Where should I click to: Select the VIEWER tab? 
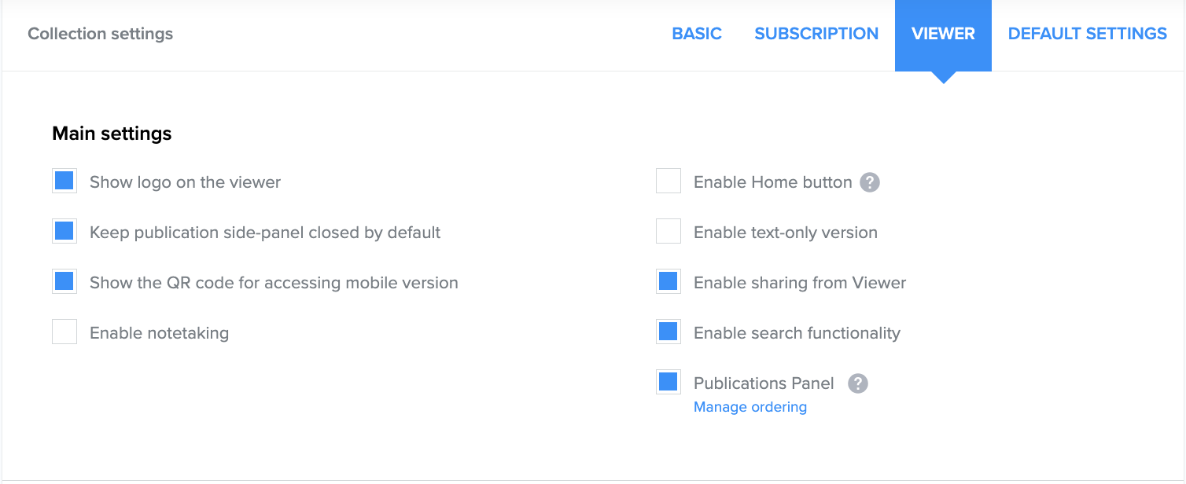(943, 34)
